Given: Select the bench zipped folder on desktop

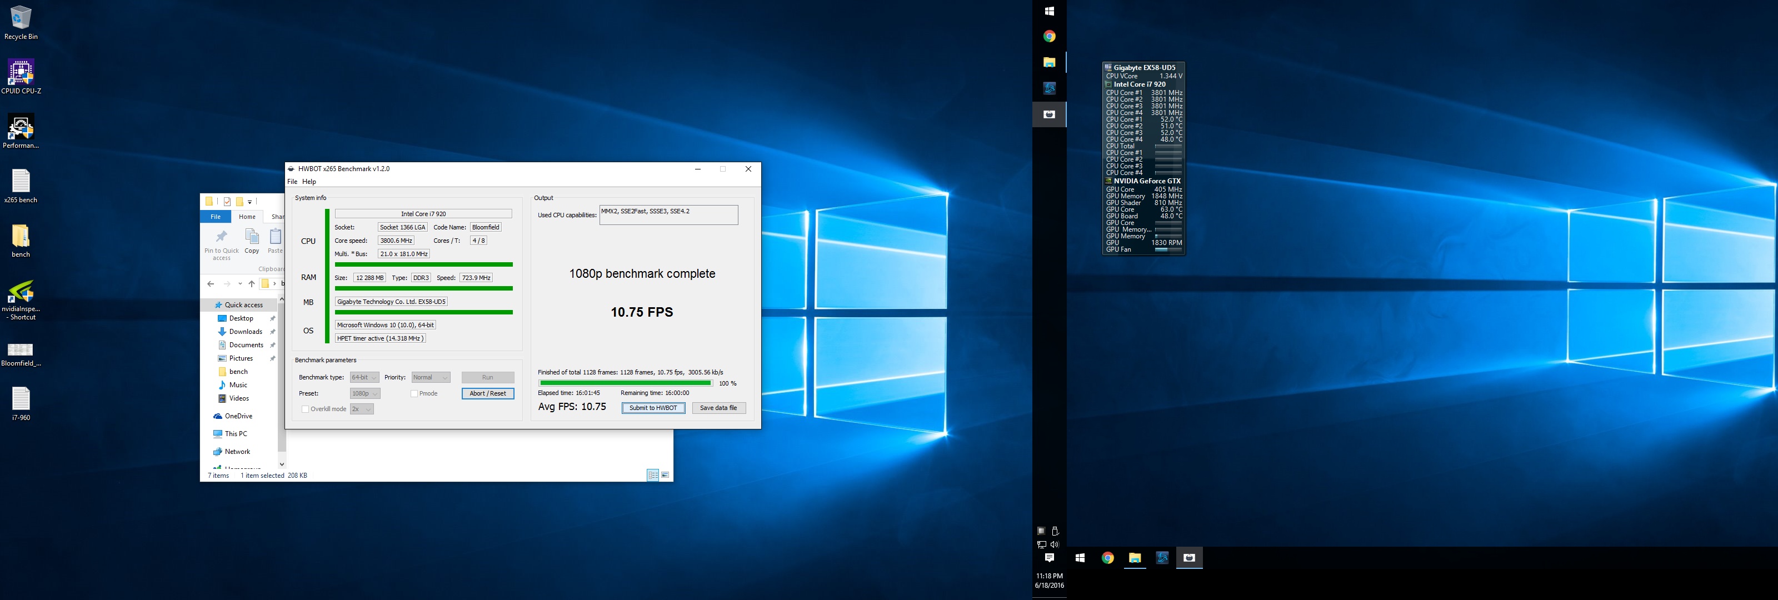Looking at the screenshot, I should point(21,240).
